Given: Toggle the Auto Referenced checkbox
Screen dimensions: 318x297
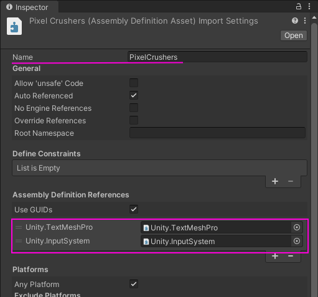Looking at the screenshot, I should tap(134, 95).
